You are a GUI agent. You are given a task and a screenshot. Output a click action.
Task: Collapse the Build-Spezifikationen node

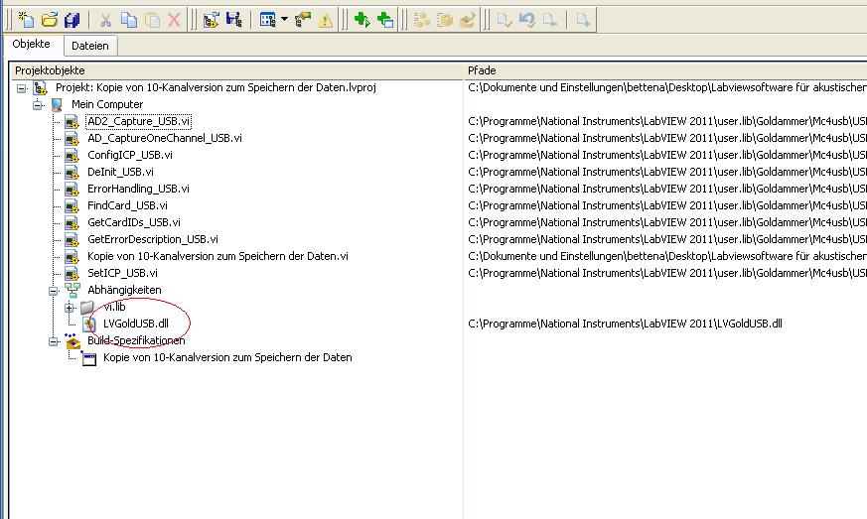[x=53, y=341]
